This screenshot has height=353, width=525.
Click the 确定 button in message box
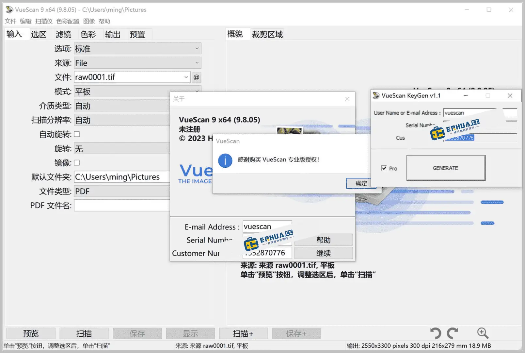pos(361,183)
